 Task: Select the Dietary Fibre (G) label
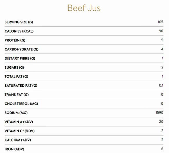click(x=20, y=59)
